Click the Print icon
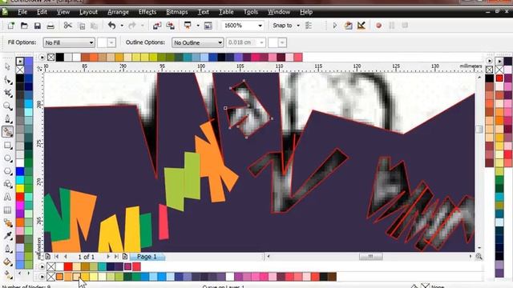Viewport: 513px width, 288px height. click(x=50, y=26)
